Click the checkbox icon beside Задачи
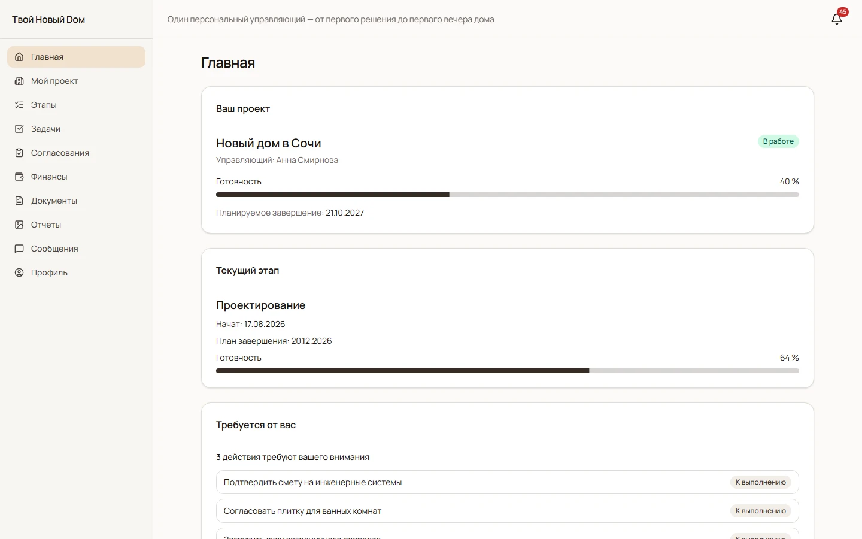This screenshot has height=539, width=862. [x=19, y=129]
